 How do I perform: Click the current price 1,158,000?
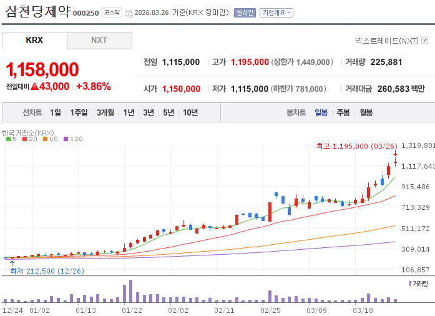(x=42, y=69)
